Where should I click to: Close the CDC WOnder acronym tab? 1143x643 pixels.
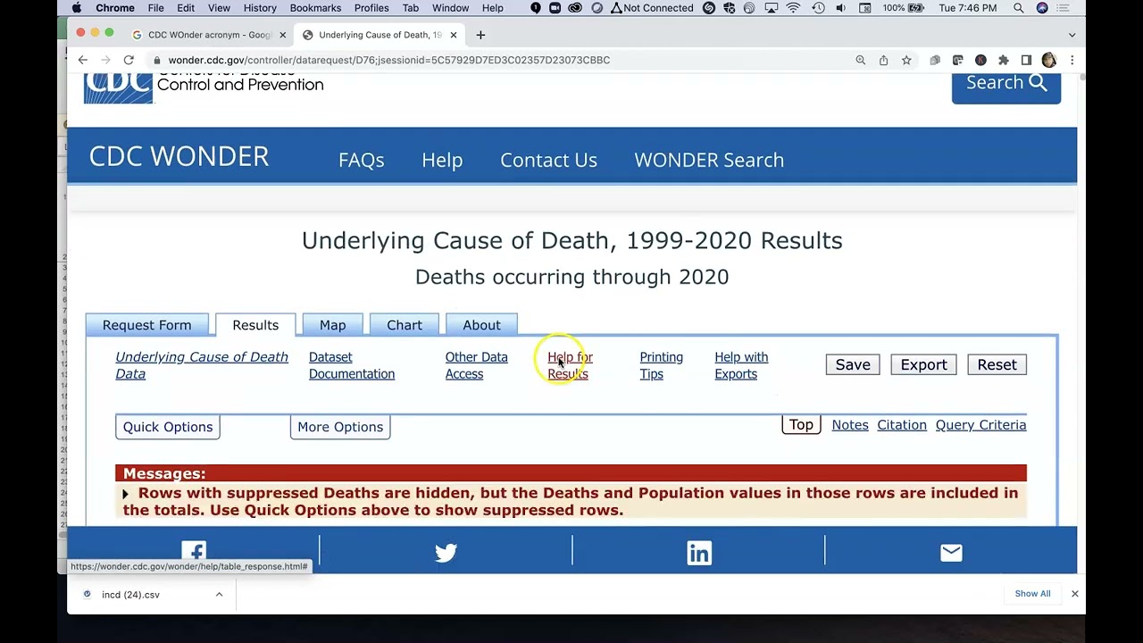283,35
